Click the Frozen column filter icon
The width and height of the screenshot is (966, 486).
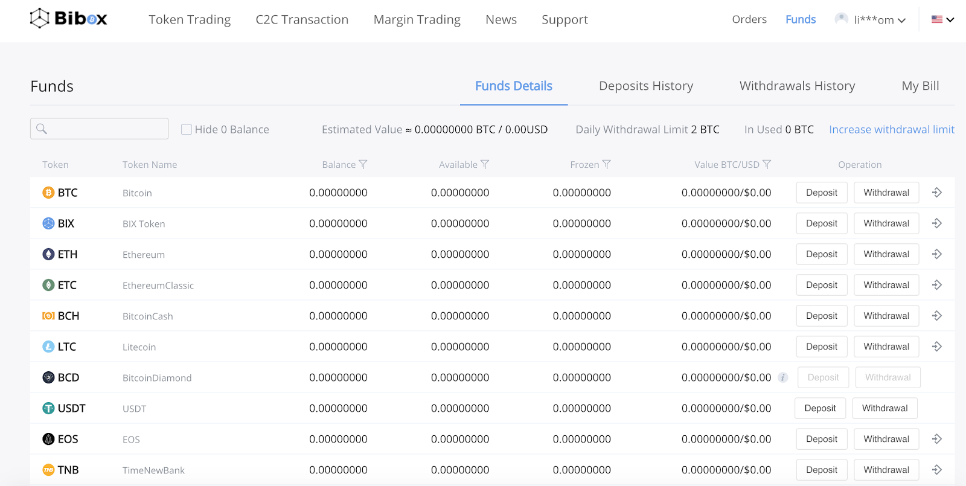coord(607,164)
